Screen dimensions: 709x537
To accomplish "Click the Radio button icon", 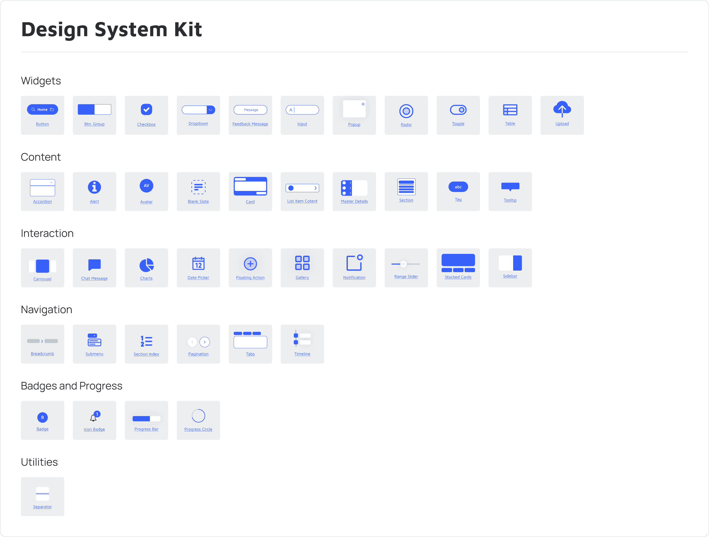I will (406, 111).
